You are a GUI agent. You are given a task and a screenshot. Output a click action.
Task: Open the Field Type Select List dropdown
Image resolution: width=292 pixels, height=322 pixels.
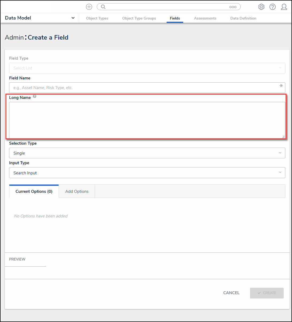[x=147, y=68]
